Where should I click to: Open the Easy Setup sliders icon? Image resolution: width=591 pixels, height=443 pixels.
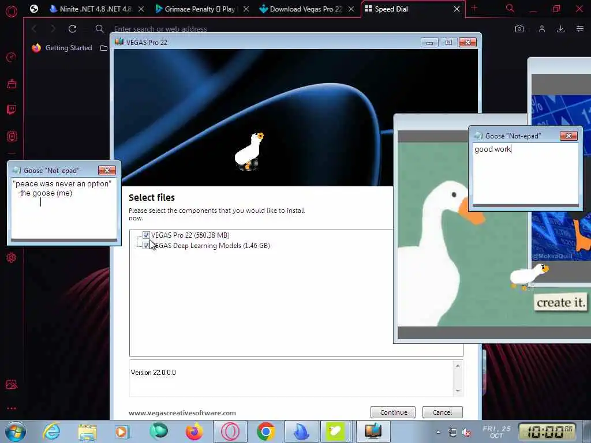point(579,29)
